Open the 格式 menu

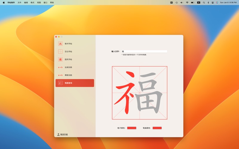pos(33,2)
